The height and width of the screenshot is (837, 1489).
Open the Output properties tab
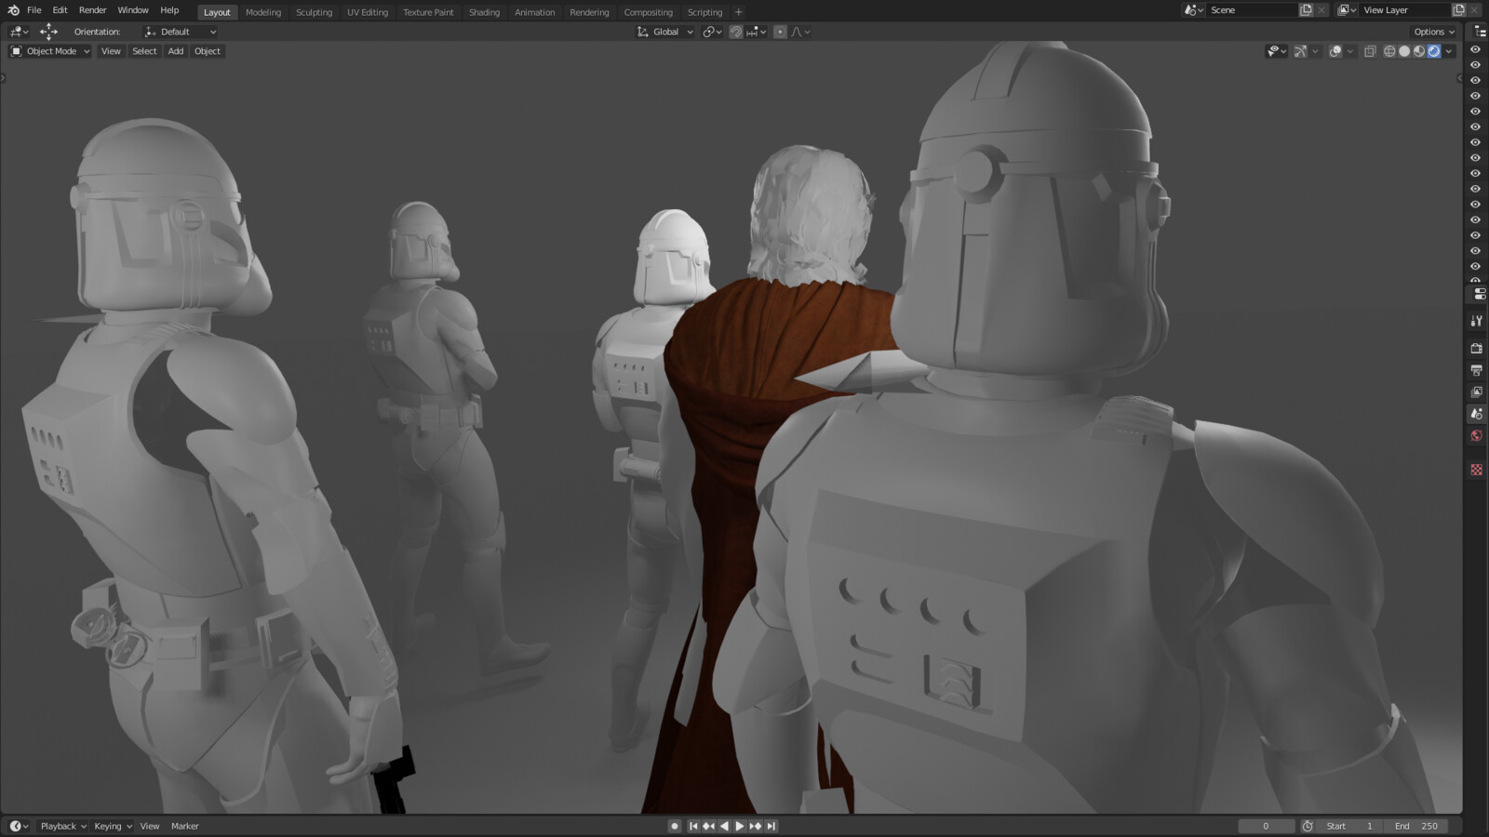click(1476, 370)
